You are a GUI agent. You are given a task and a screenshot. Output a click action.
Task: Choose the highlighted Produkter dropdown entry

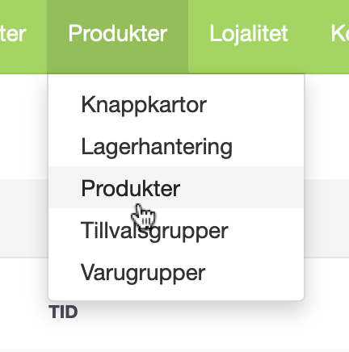coord(176,187)
